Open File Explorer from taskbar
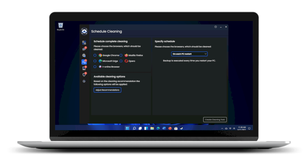The height and width of the screenshot is (166, 308). (x=152, y=128)
